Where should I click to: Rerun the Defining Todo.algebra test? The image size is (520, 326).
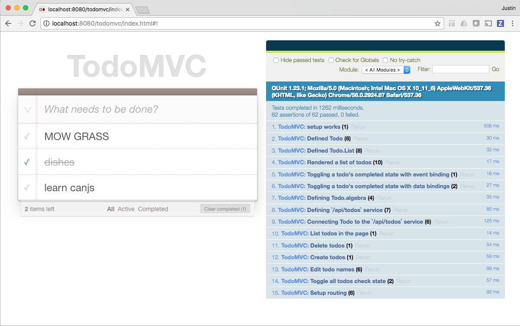pyautogui.click(x=384, y=198)
